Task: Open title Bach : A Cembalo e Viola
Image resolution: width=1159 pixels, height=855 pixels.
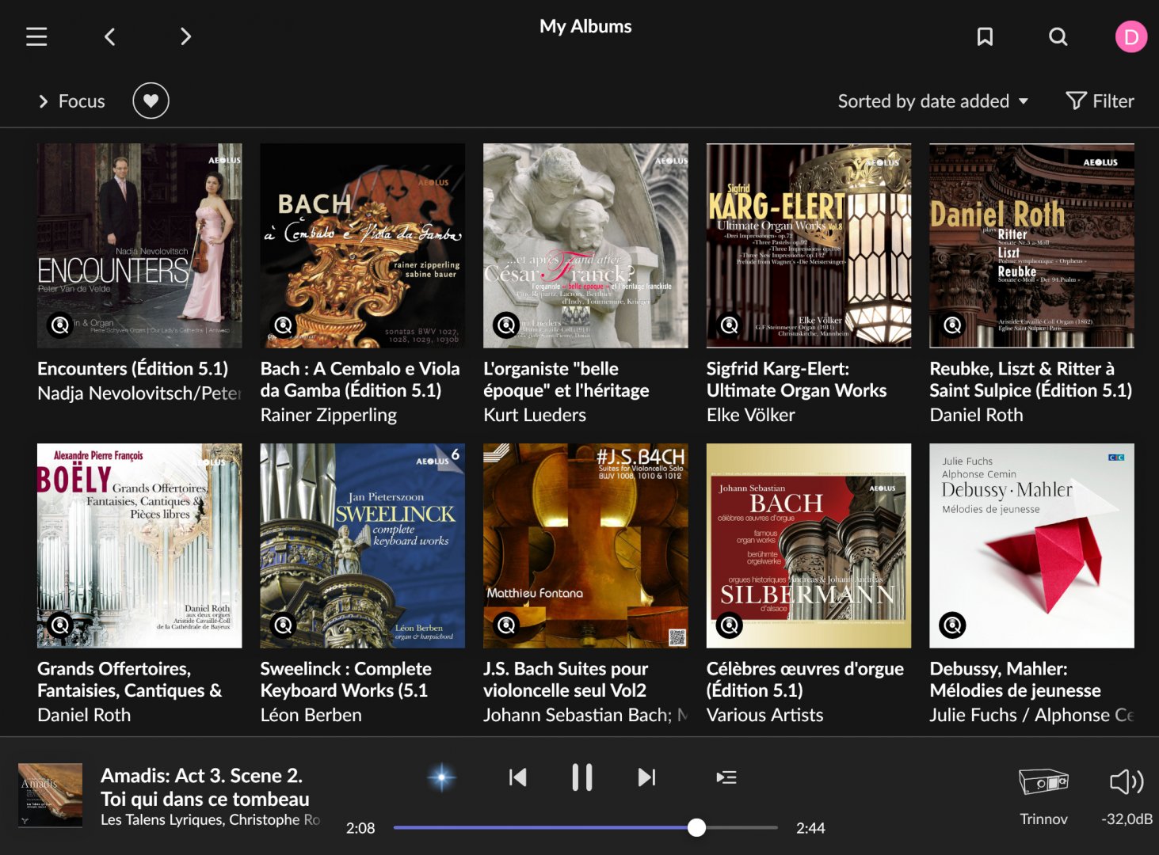Action: tap(360, 380)
